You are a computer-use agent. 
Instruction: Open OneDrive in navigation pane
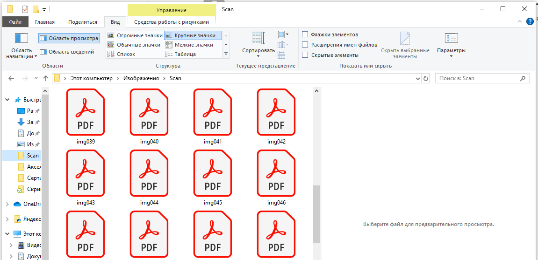tap(27, 204)
